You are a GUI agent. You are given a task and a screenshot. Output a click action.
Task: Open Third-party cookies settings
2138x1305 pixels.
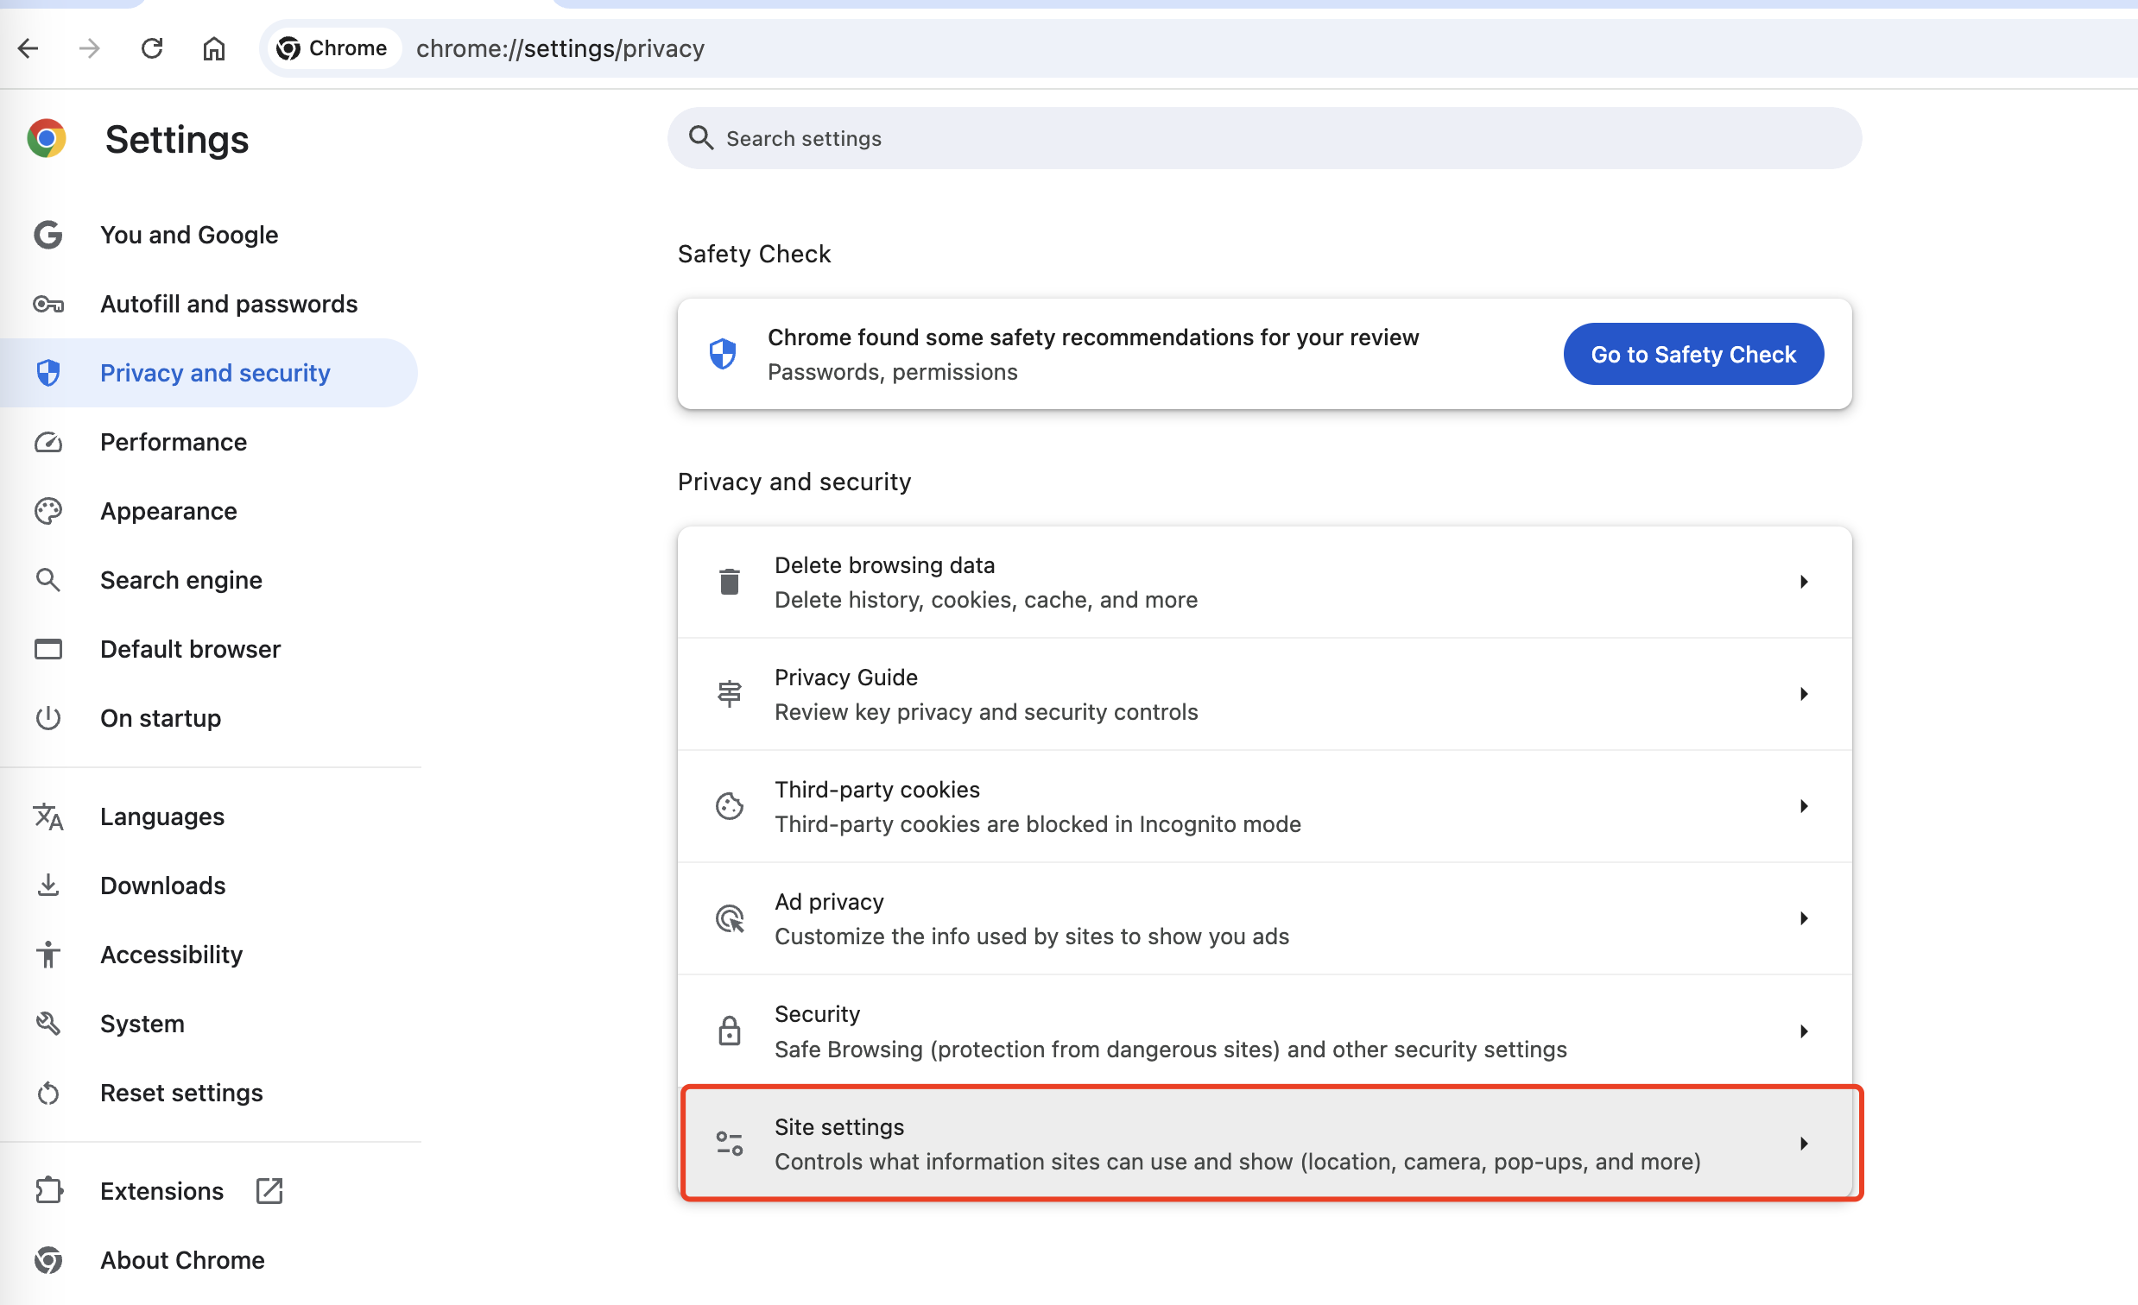click(1264, 807)
